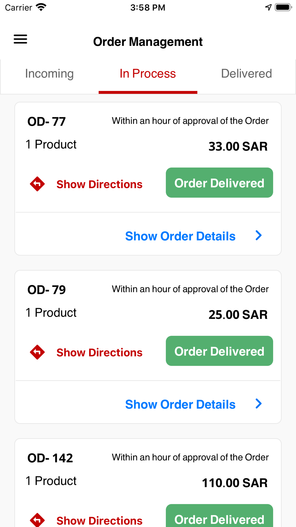
Task: Mark OD-77 as Order Delivered
Action: click(x=219, y=183)
